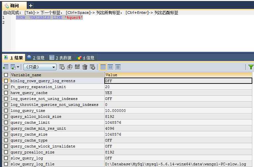Select the query_prealloc_size name cell
The height and width of the screenshot is (167, 254).
(57, 152)
